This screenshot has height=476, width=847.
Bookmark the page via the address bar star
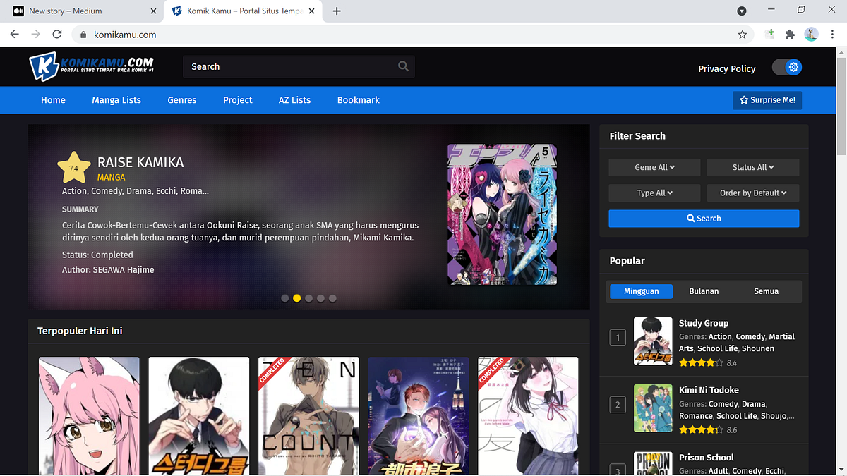coord(743,34)
